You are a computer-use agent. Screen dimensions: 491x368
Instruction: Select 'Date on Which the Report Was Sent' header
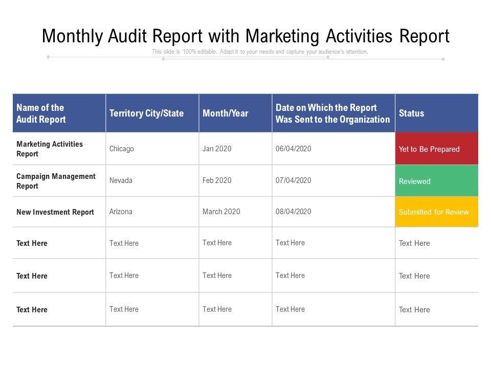tap(333, 113)
